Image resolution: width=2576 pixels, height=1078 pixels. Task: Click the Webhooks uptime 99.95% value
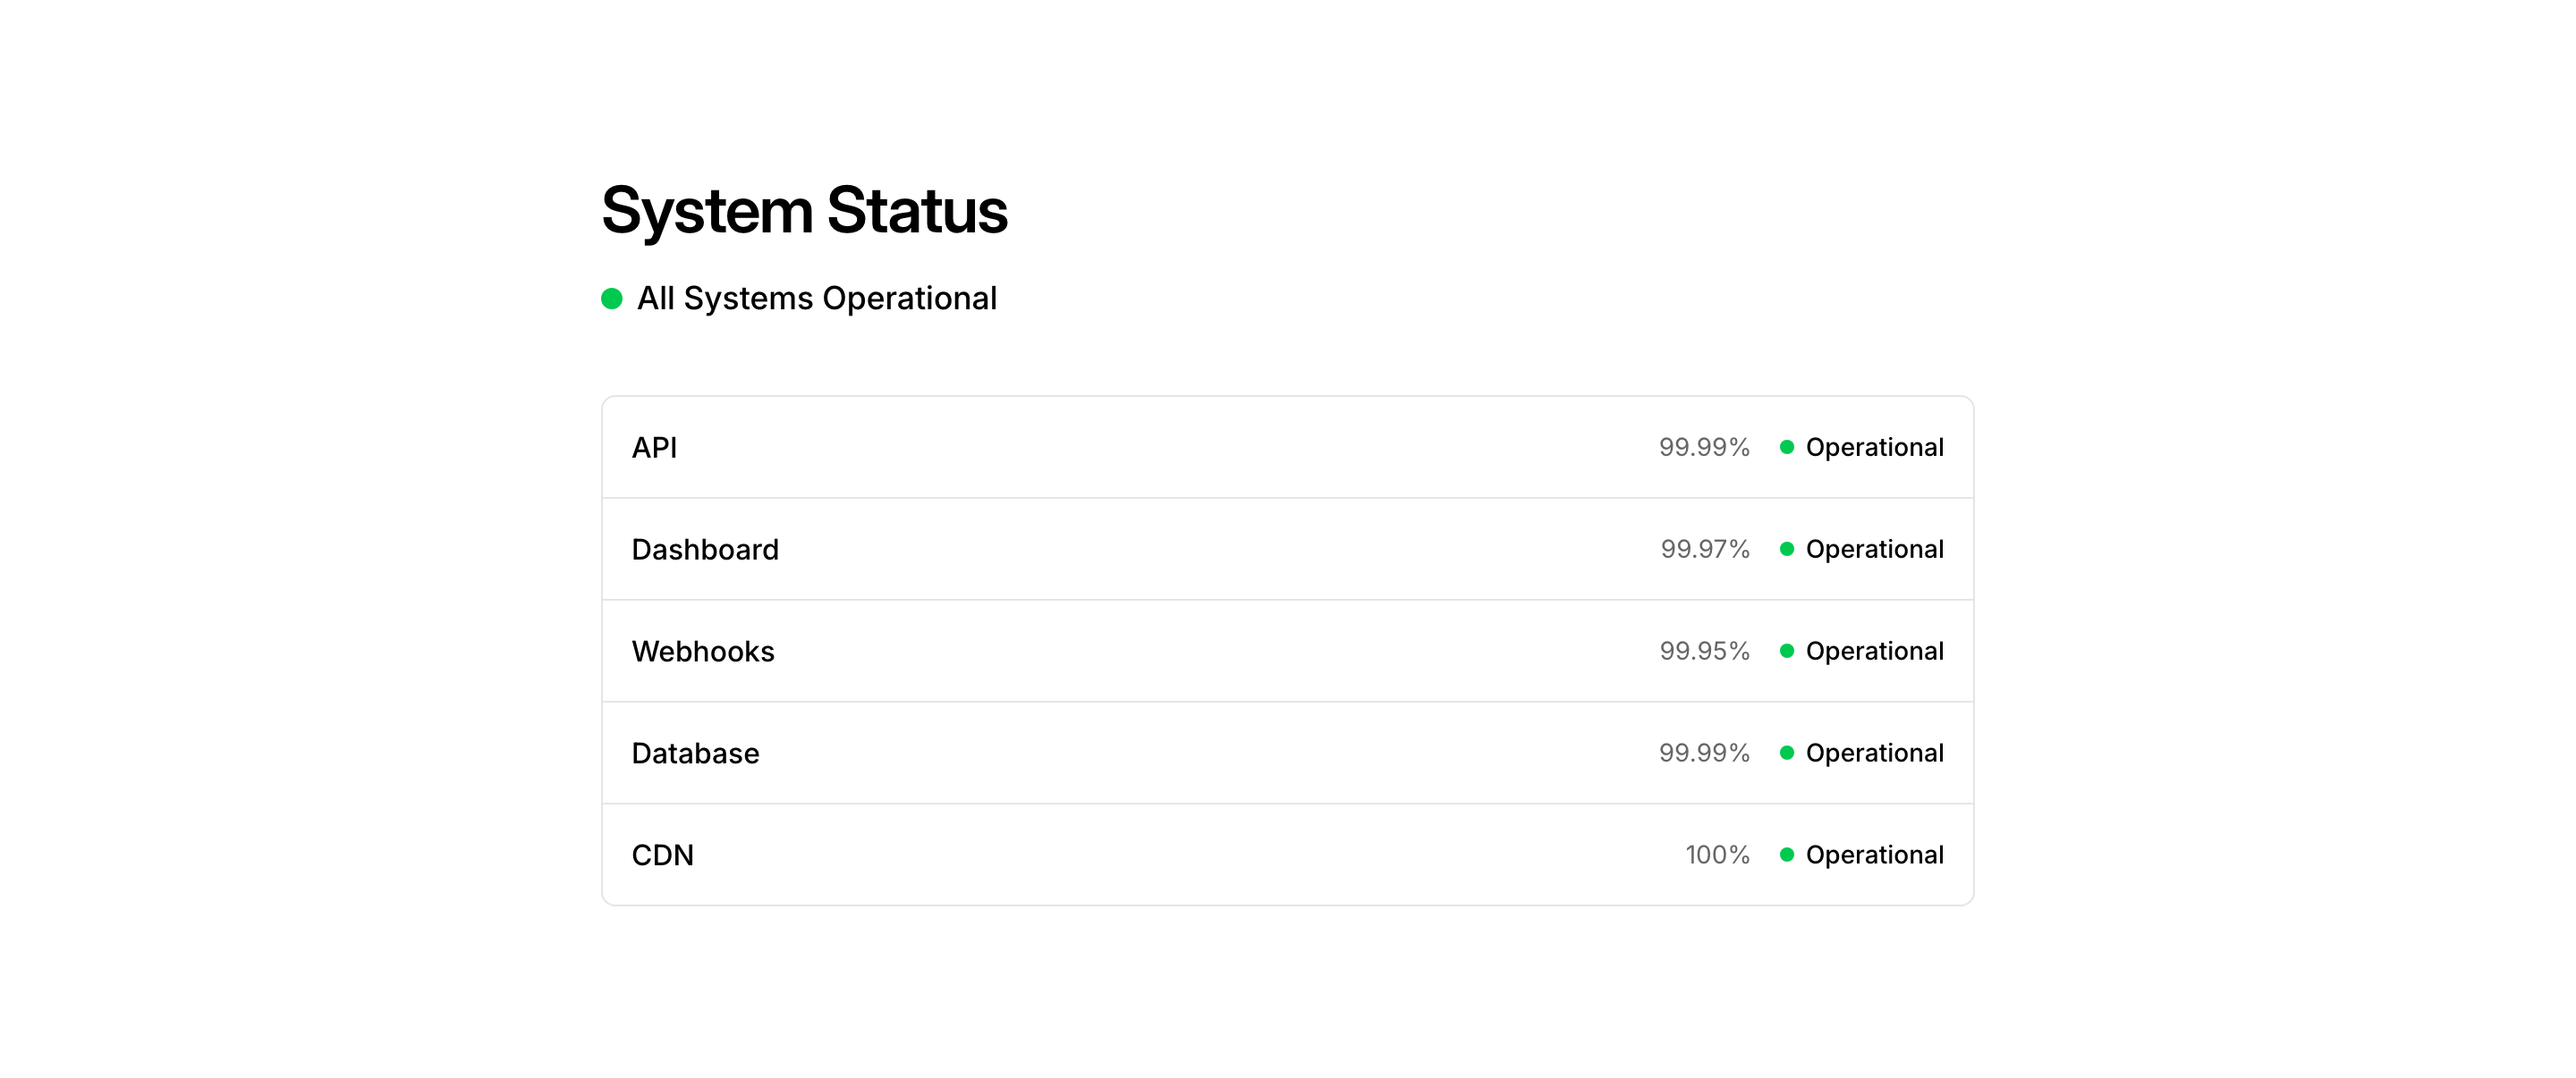click(x=1704, y=651)
